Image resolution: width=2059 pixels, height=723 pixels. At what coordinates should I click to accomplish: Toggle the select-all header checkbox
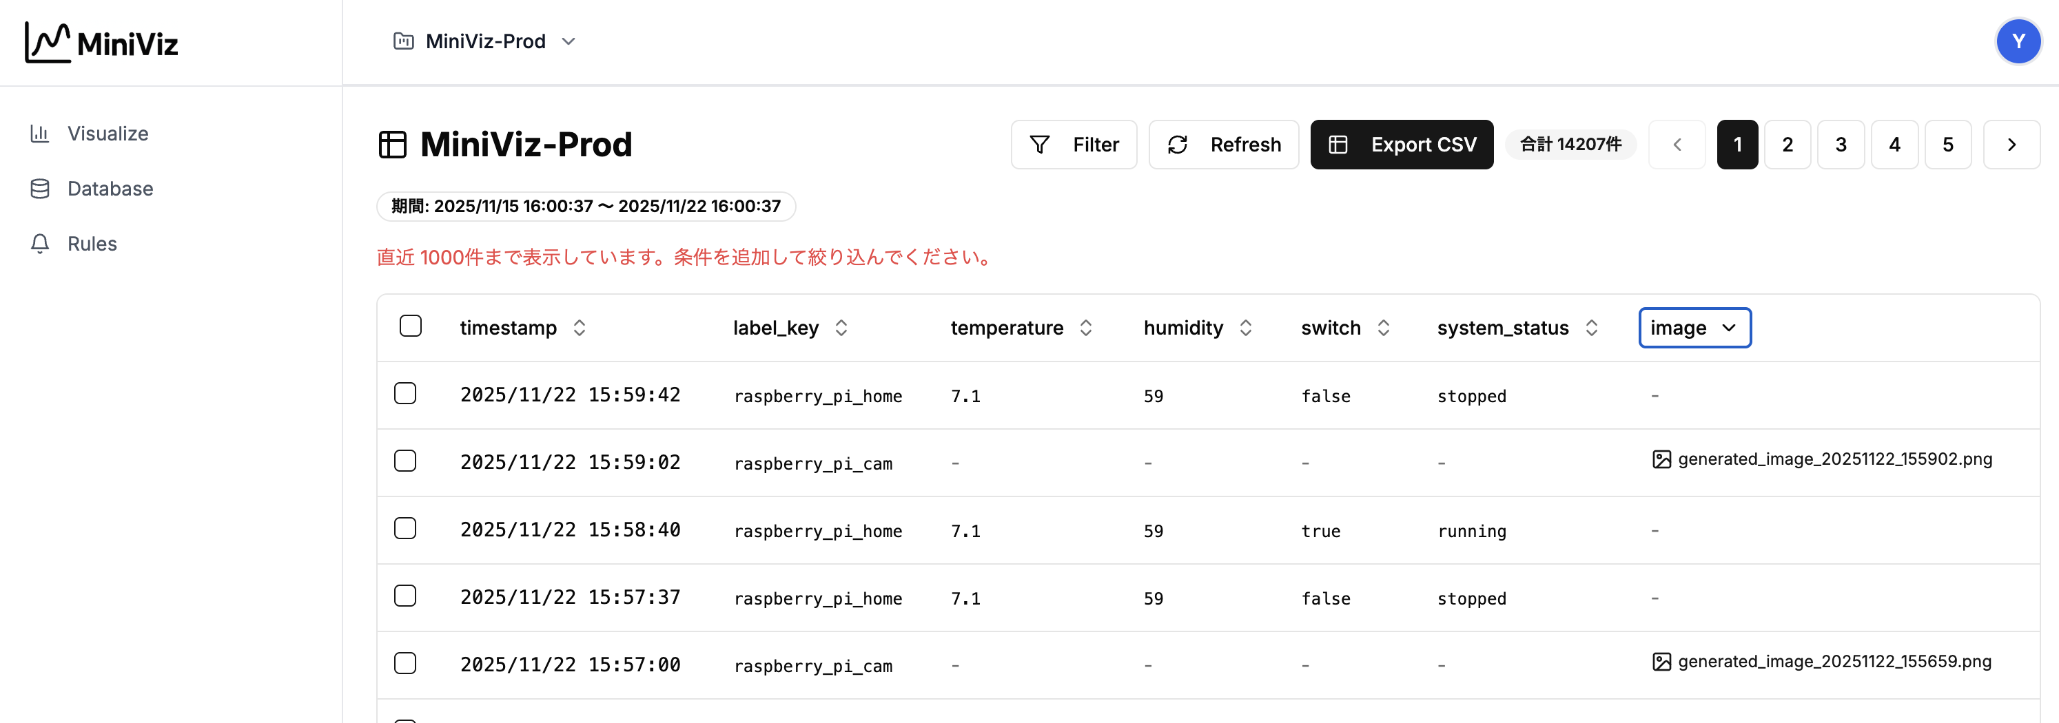pos(410,326)
